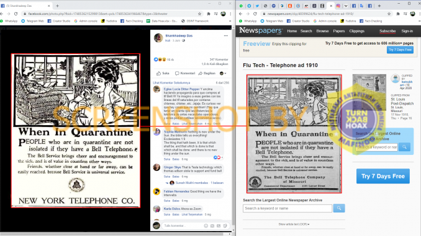The height and width of the screenshot is (236, 421).
Task: Click the Try 7 Days Free button
Action: pos(383,176)
